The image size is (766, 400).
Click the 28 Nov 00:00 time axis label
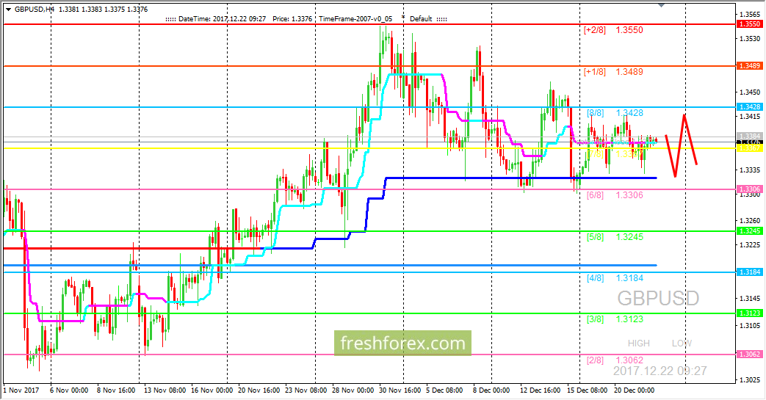[x=353, y=390]
